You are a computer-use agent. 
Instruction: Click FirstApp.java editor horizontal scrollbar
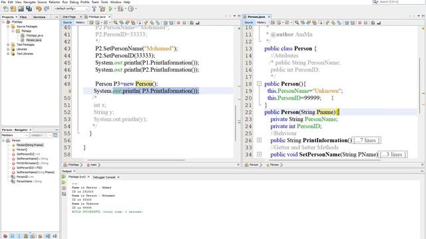coord(136,160)
